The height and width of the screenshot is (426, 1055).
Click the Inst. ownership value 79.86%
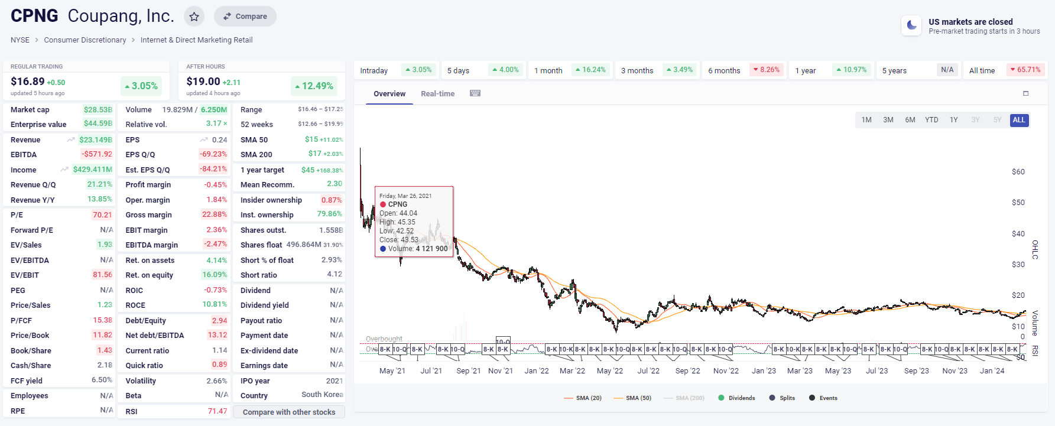329,214
